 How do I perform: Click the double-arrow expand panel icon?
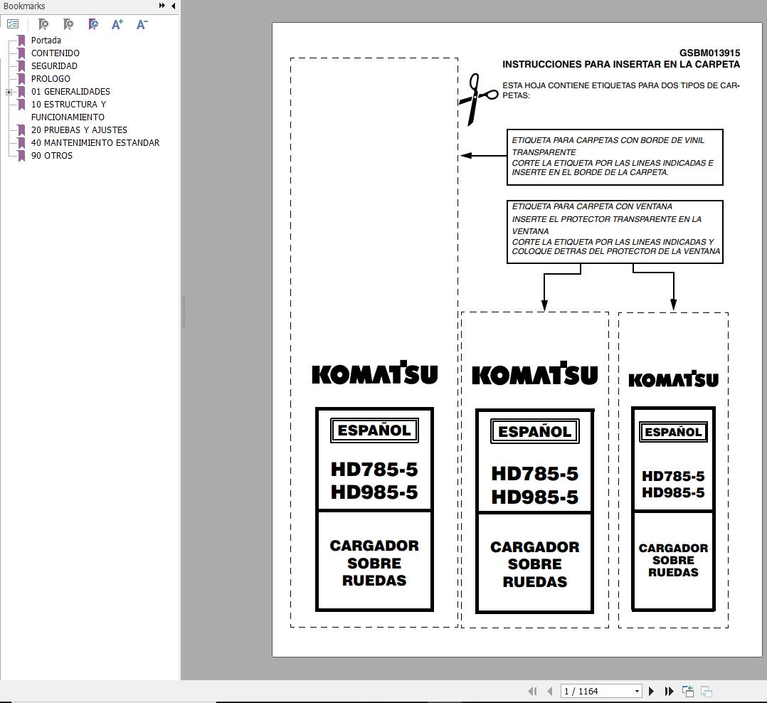point(162,6)
